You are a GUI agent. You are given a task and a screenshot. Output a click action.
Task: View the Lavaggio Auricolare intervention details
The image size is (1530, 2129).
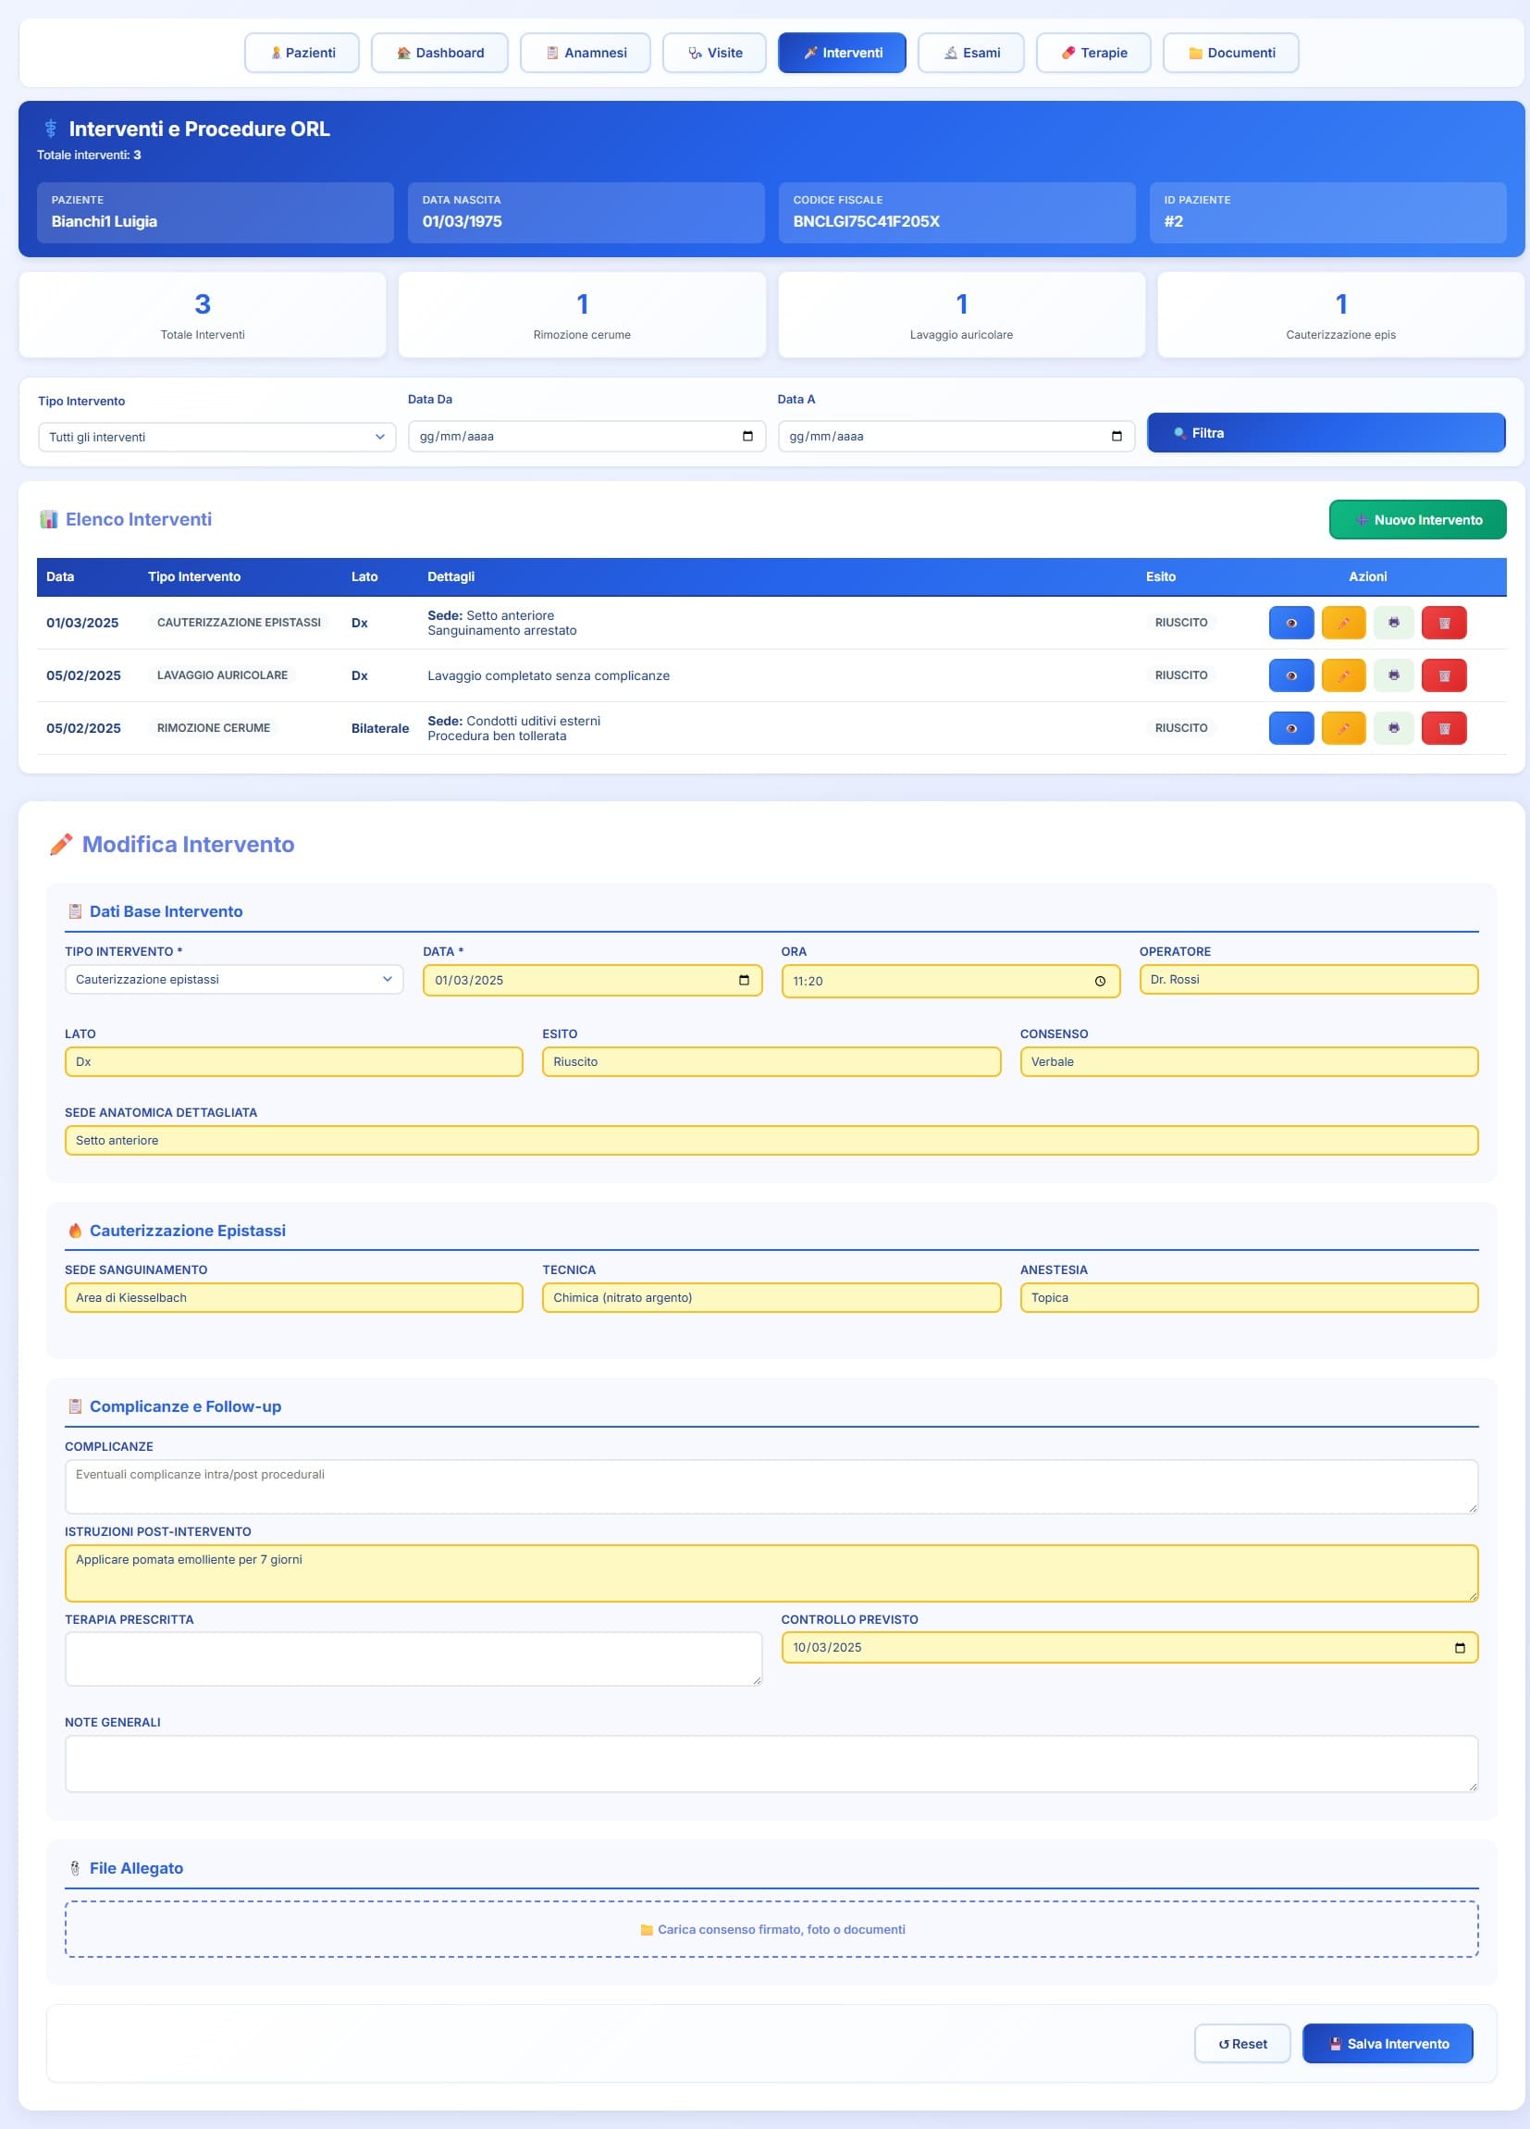click(1290, 675)
